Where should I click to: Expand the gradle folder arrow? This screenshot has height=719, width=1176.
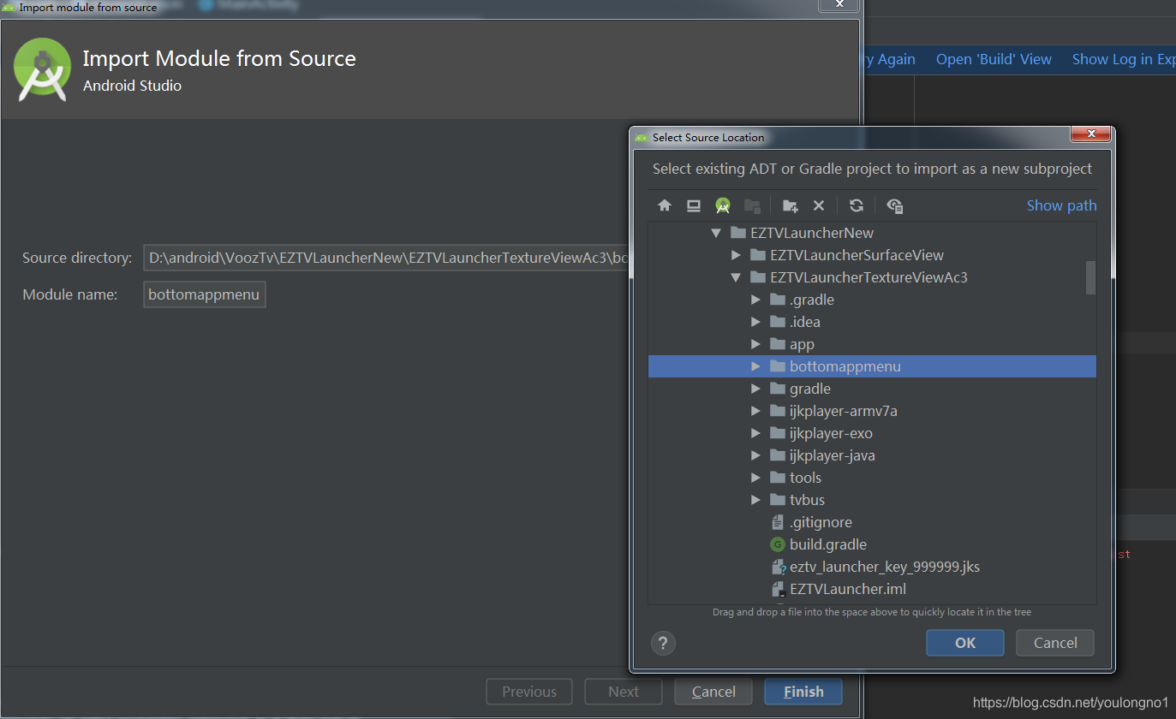(x=755, y=389)
